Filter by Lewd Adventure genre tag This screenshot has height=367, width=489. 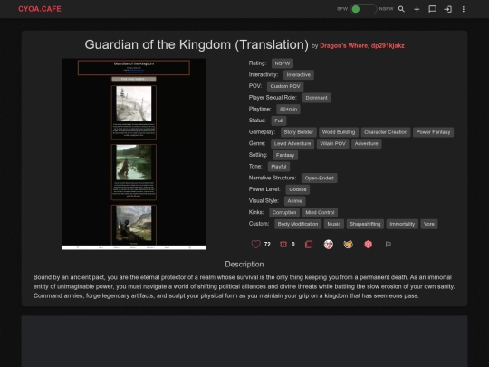point(292,144)
